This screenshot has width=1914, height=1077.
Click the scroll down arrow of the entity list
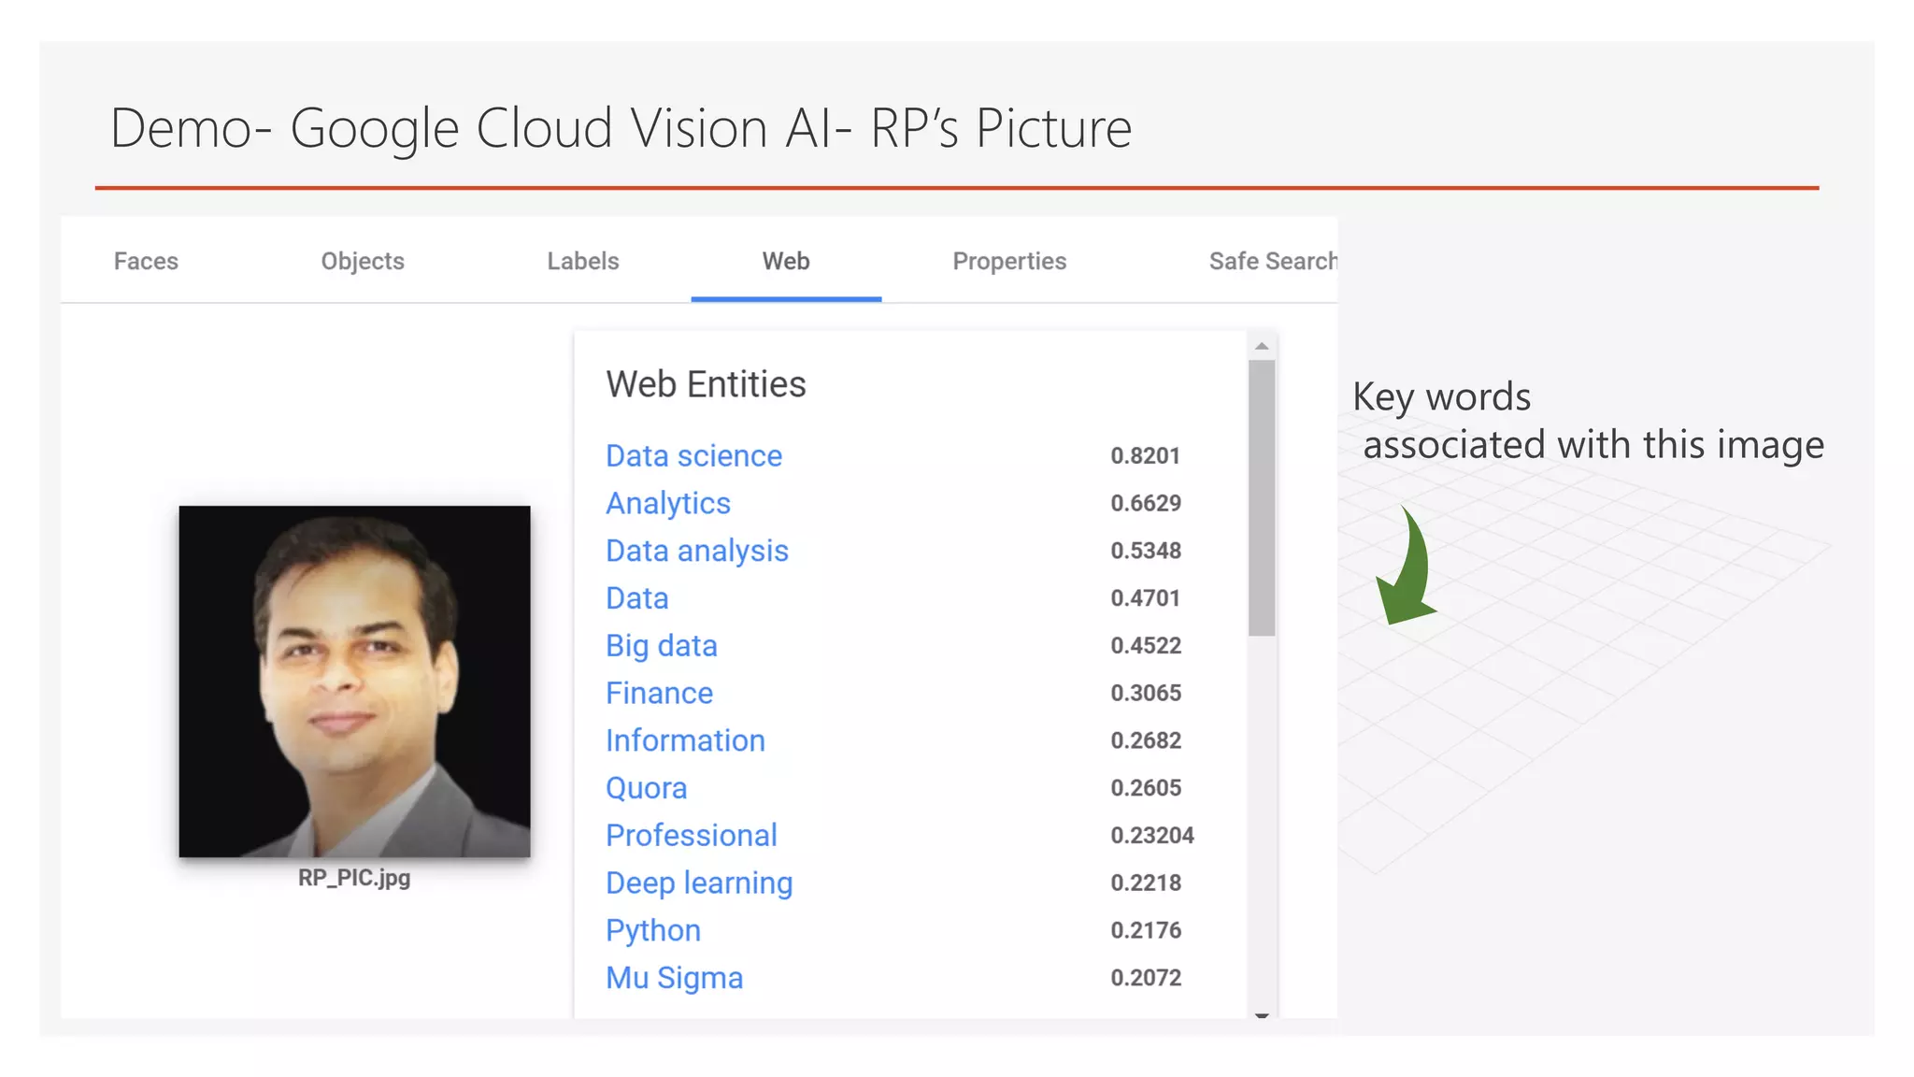click(1262, 1015)
